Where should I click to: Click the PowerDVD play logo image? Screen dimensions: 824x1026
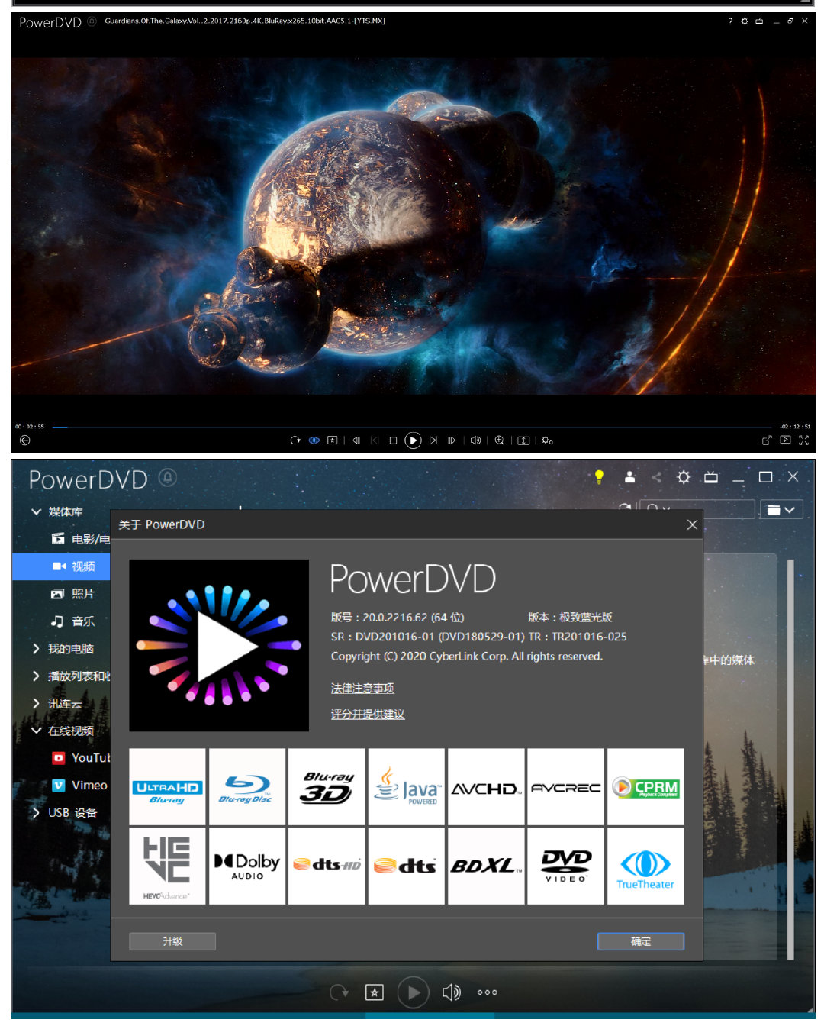point(219,645)
